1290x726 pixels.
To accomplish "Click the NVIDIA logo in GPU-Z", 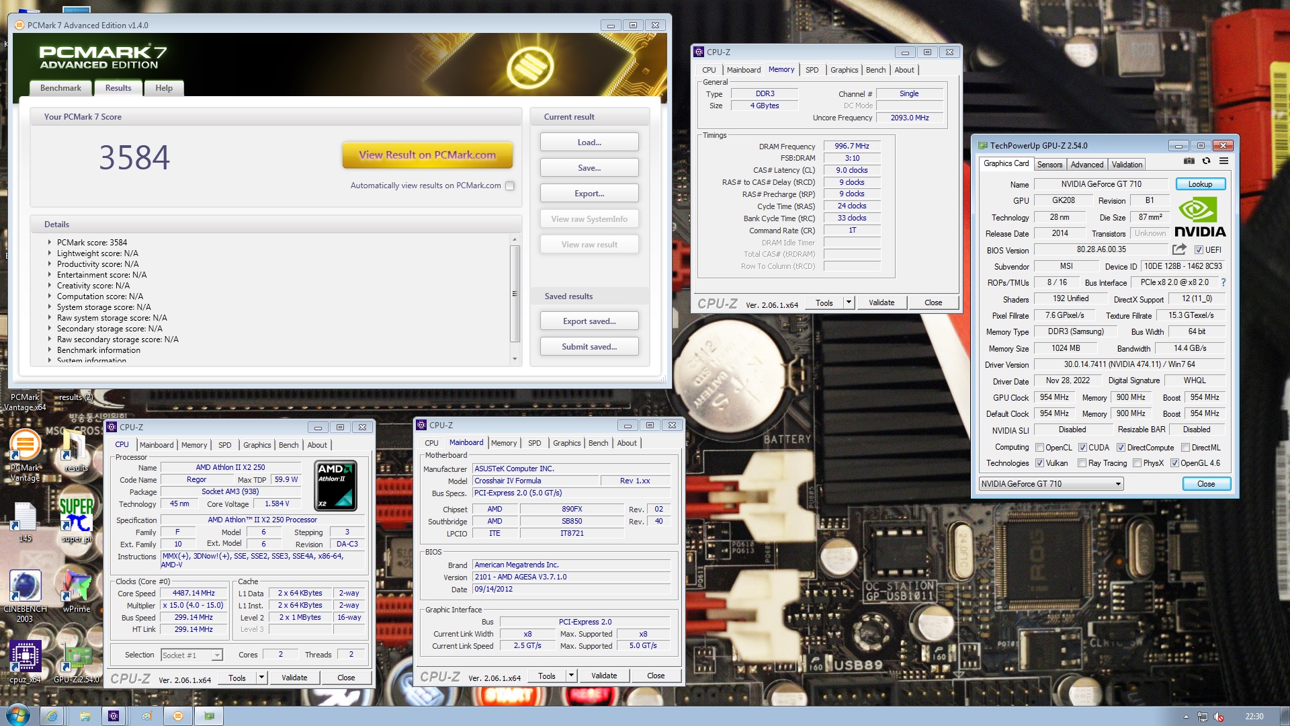I will pyautogui.click(x=1200, y=217).
